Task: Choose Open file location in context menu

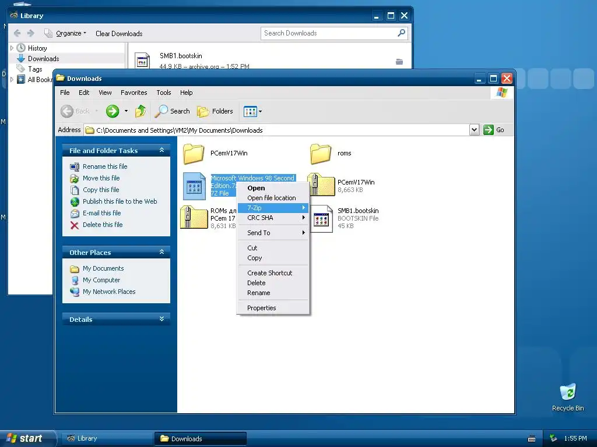Action: 273,198
